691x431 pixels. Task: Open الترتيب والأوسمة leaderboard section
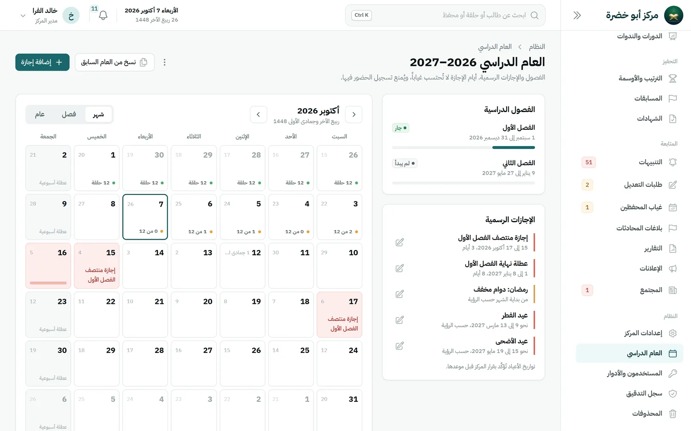click(x=630, y=78)
